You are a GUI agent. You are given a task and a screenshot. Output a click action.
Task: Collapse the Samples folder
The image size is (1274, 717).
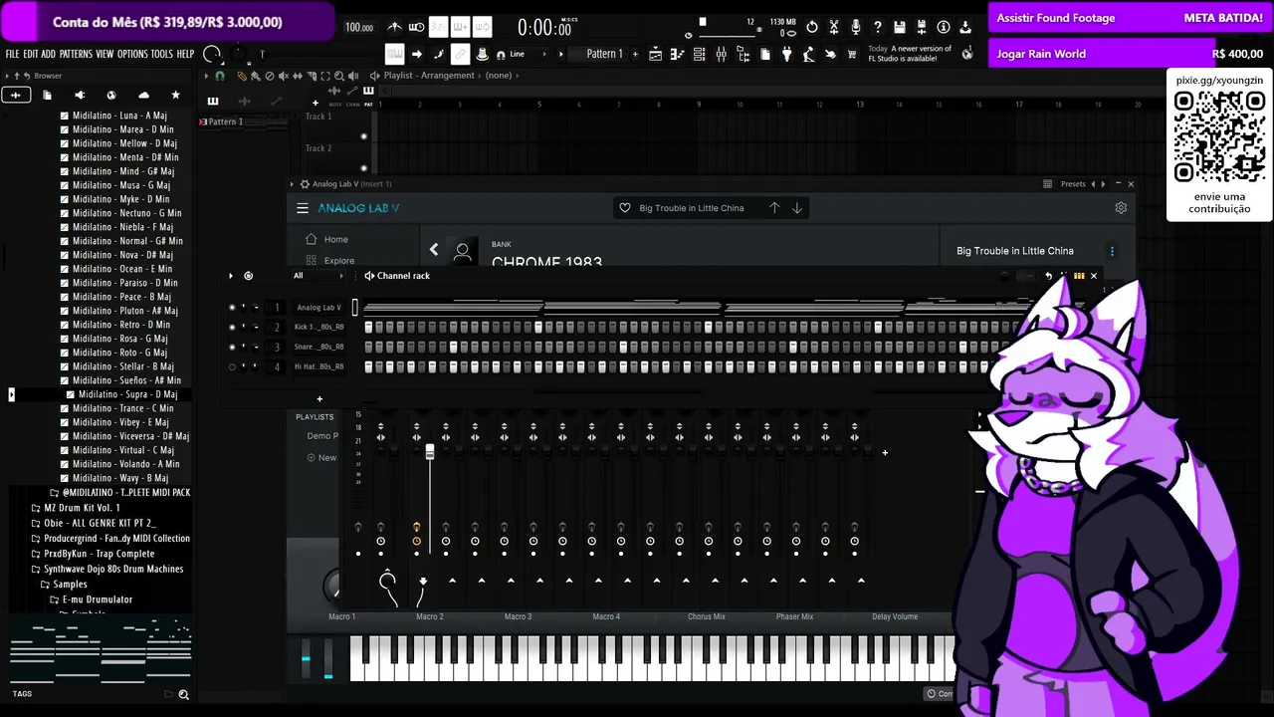click(70, 585)
